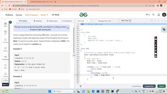This screenshot has height=94, width=167.
Task: Toggle the recorder microphone icon
Action: pos(156,45)
